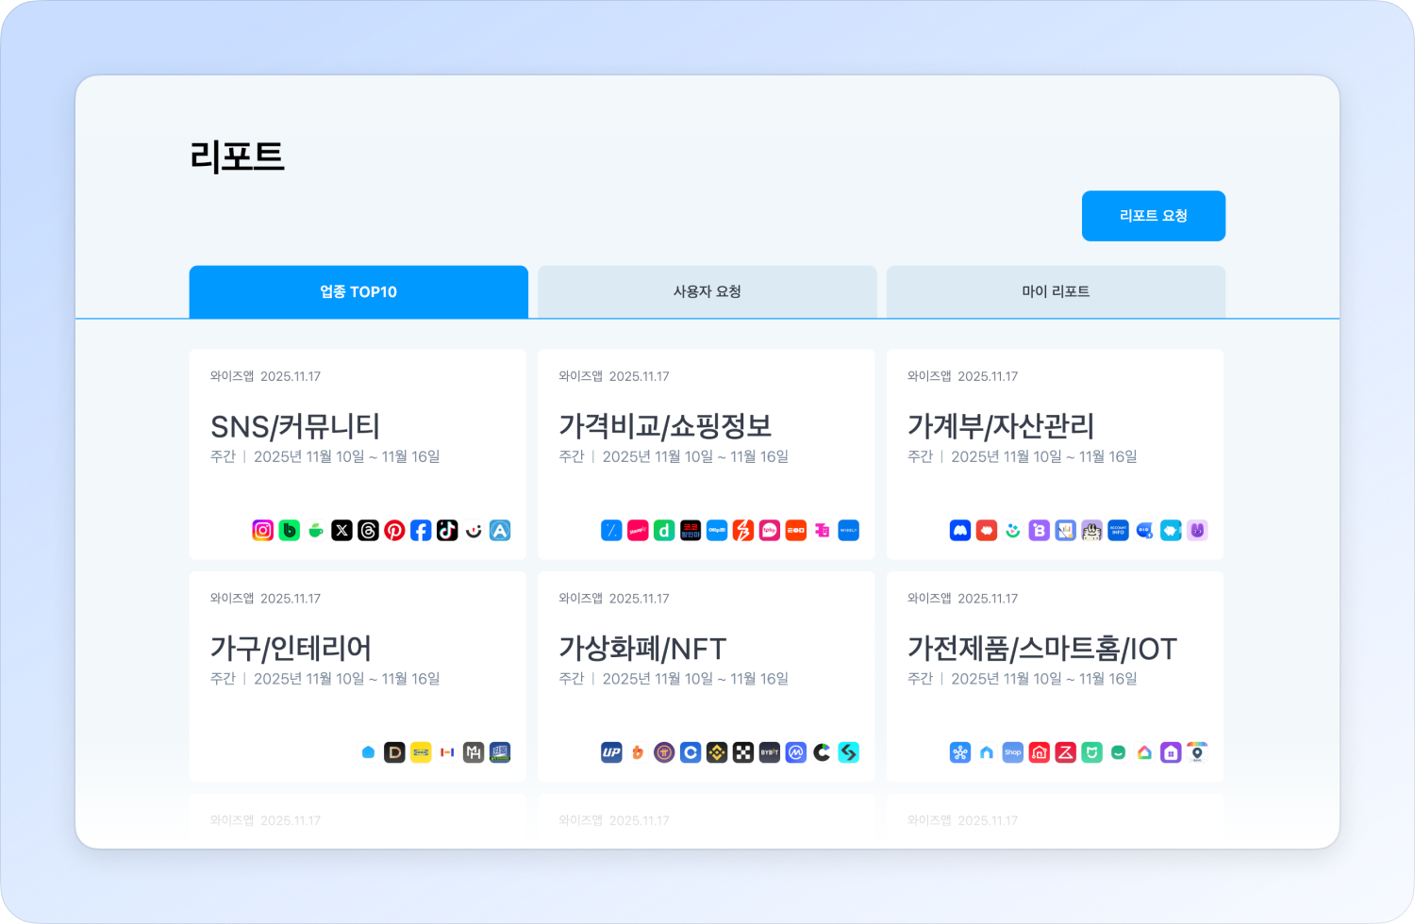Select the black X app icon

[342, 531]
